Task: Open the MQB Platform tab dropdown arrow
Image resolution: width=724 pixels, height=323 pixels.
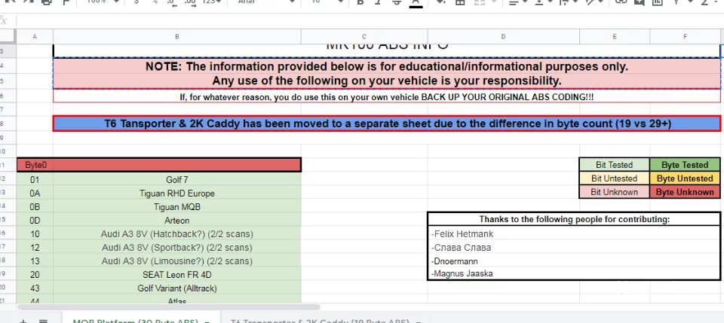Action: point(207,321)
